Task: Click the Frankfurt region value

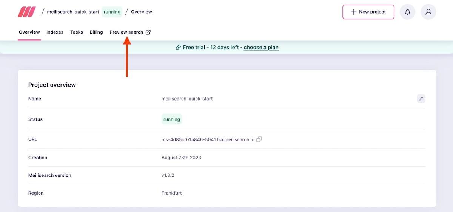Action: coord(172,193)
